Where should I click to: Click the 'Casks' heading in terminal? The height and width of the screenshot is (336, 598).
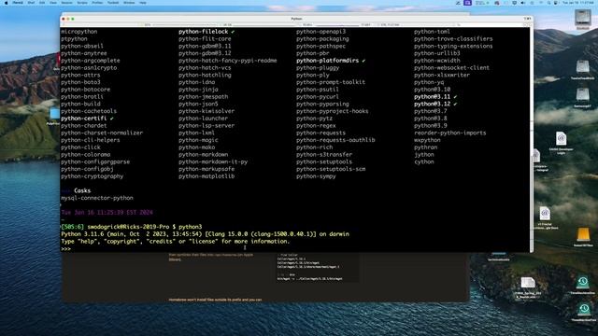pos(82,190)
